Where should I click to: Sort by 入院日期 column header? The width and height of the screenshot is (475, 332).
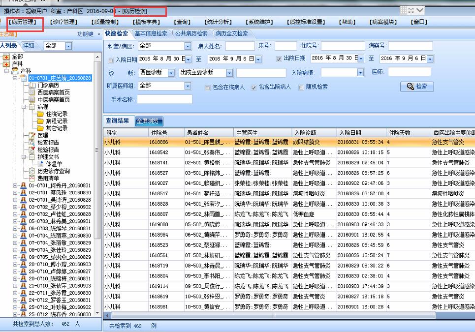(x=361, y=133)
